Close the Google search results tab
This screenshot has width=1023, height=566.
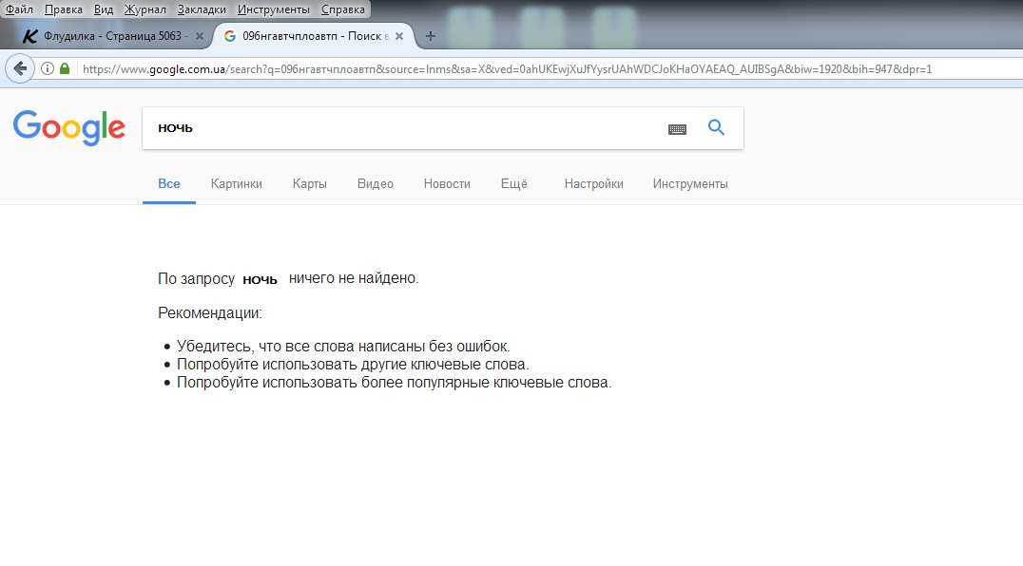tap(399, 36)
